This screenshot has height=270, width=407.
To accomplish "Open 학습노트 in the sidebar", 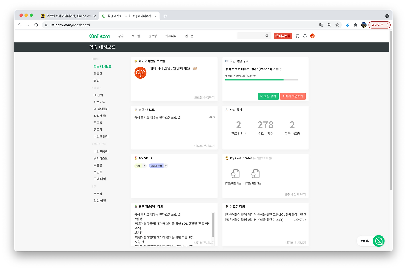I will [99, 102].
